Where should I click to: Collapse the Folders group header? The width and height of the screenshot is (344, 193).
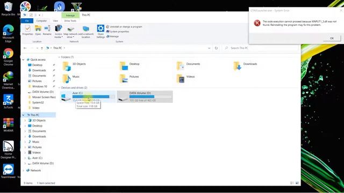click(59, 57)
